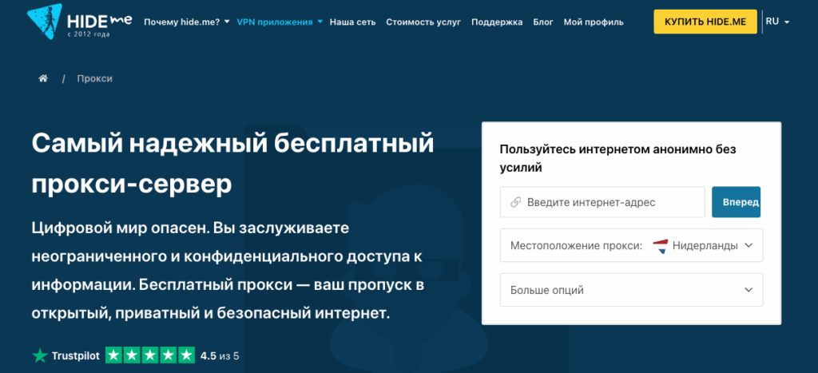Open Поддержка page

[x=497, y=22]
